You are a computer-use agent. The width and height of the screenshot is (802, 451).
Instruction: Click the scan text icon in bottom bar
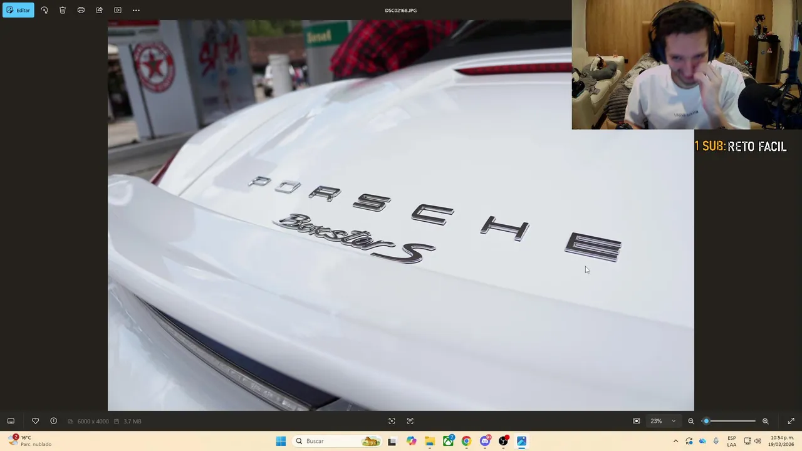point(410,421)
